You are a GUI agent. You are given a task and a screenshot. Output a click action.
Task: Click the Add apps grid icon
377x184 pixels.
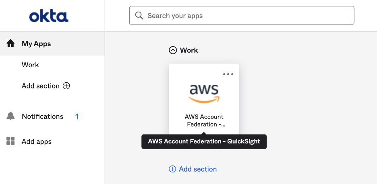10,141
